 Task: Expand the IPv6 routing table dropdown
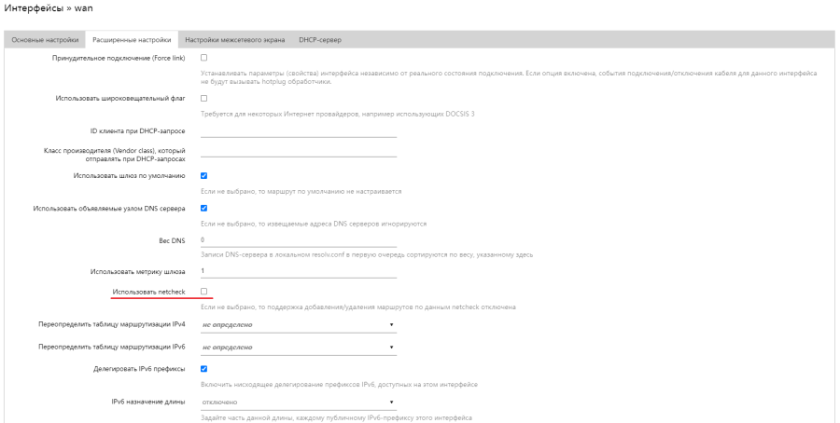(x=299, y=348)
